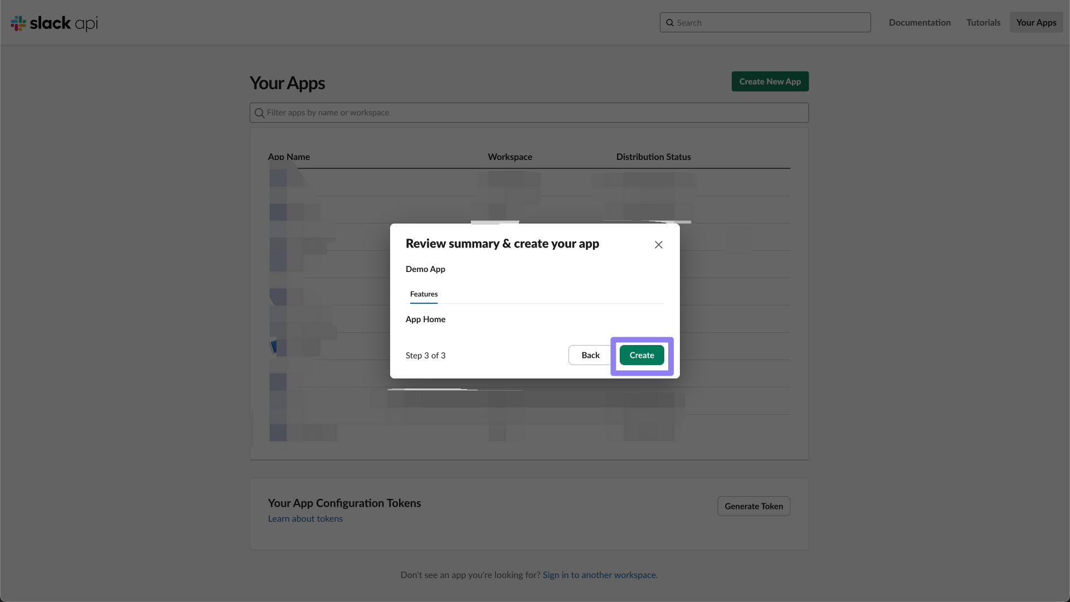Select the Features tab in modal
Viewport: 1070px width, 602px height.
(x=424, y=294)
